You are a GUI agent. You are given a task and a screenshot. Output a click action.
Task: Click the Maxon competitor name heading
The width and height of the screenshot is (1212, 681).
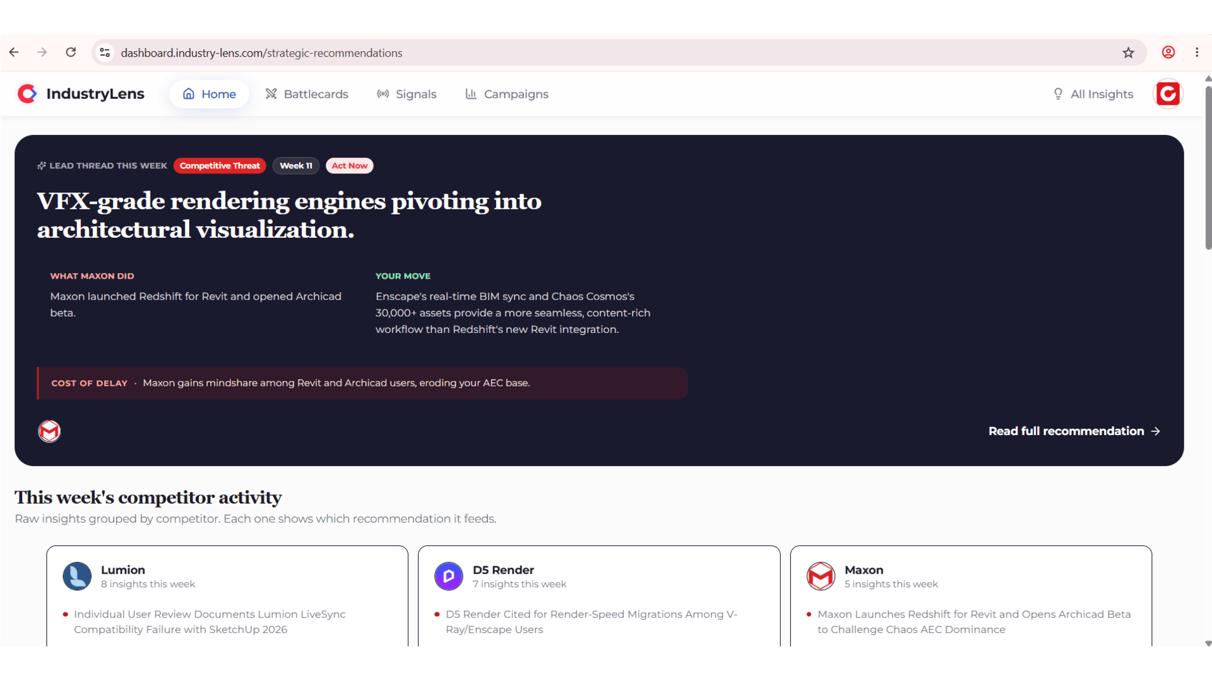pos(864,570)
